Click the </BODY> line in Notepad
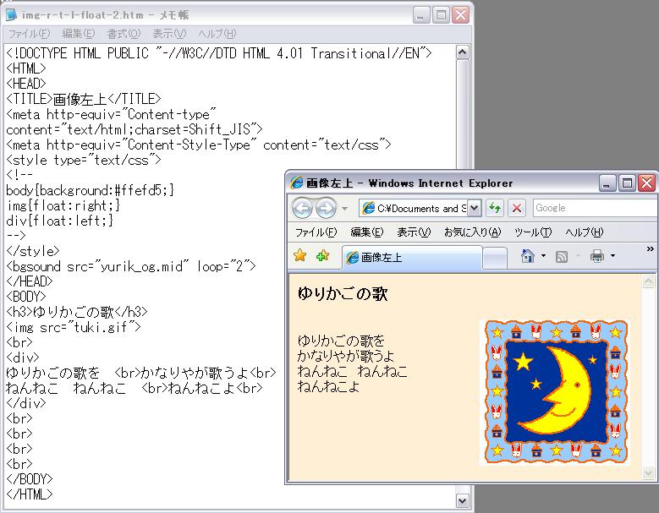This screenshot has width=659, height=513. click(x=30, y=478)
